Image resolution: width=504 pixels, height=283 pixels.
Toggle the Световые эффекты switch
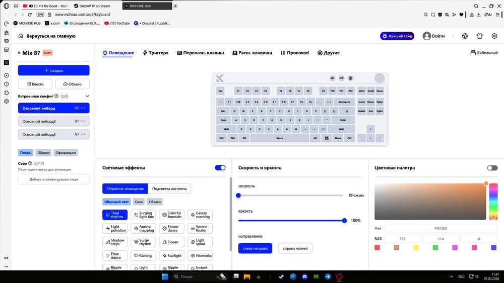click(220, 167)
